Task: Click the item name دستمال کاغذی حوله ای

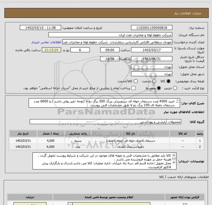Action: (131, 141)
